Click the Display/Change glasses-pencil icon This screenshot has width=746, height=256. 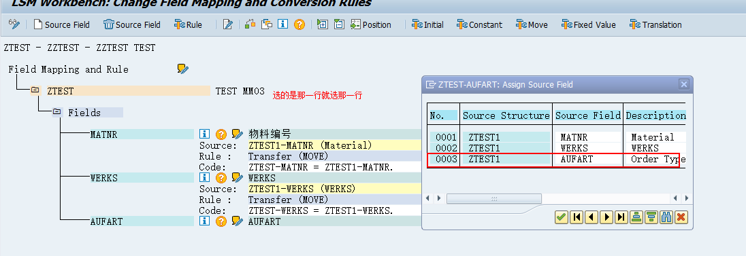pyautogui.click(x=14, y=24)
